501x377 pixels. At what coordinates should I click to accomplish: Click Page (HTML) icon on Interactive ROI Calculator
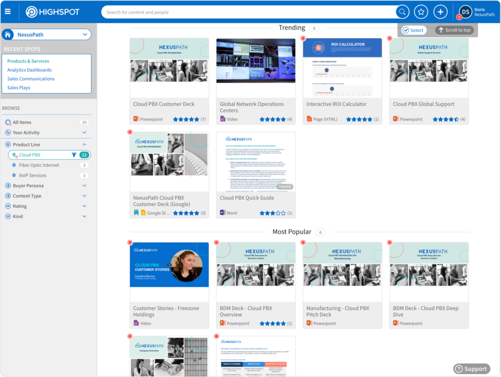click(x=309, y=119)
